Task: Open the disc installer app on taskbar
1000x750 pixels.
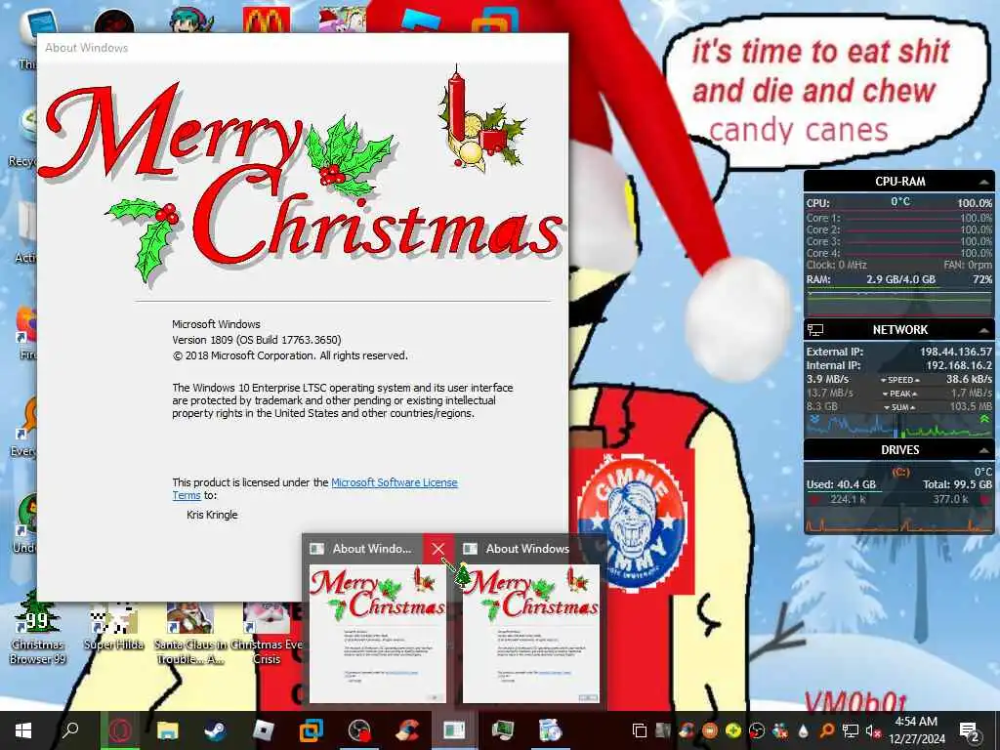Action: [x=551, y=730]
